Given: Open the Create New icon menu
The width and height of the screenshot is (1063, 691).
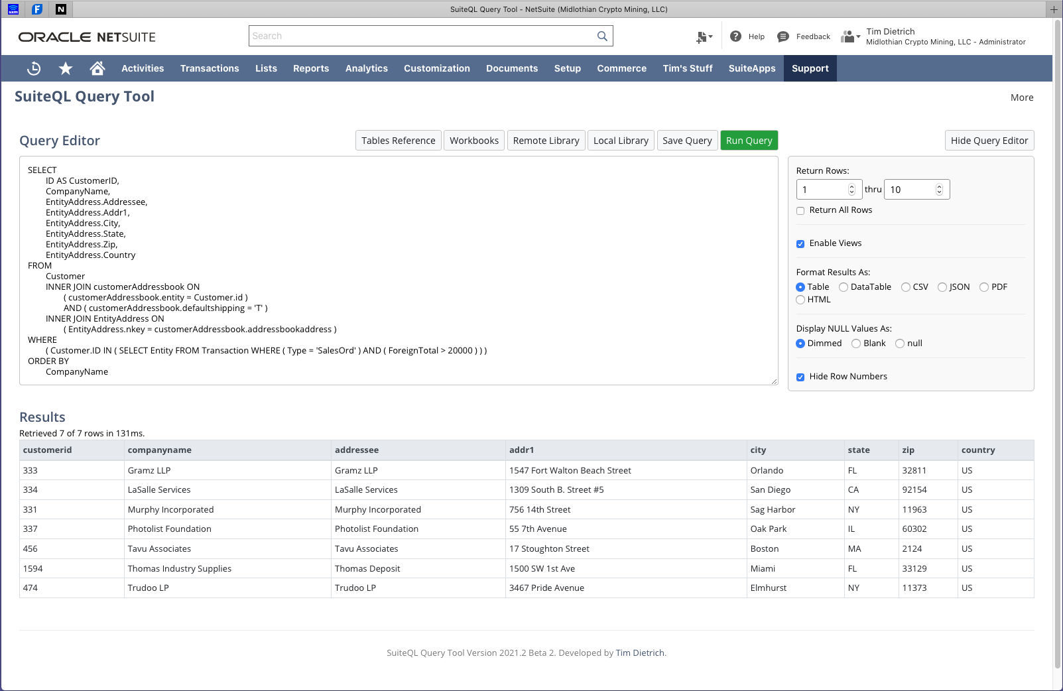Looking at the screenshot, I should pos(704,37).
